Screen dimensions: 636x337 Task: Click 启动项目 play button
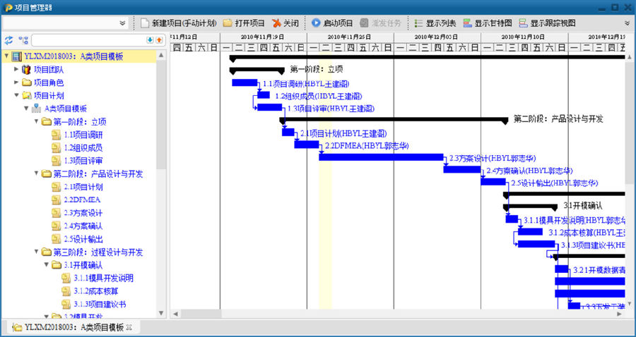pyautogui.click(x=332, y=23)
